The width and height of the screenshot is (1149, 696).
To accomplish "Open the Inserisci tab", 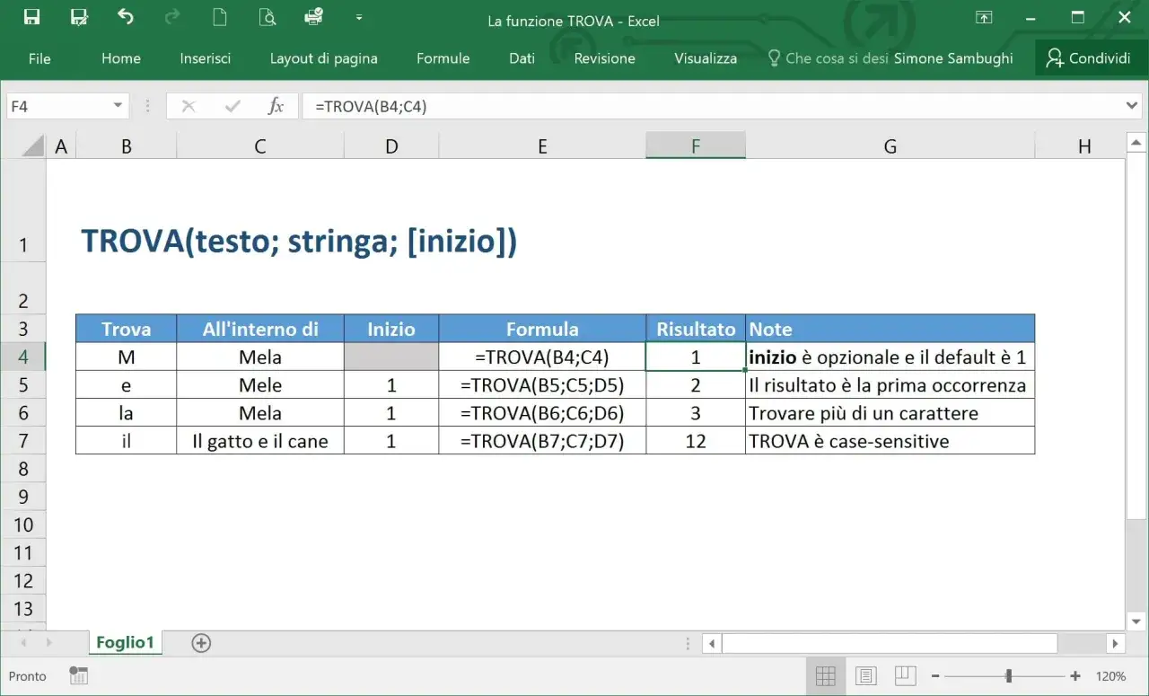I will pyautogui.click(x=205, y=58).
